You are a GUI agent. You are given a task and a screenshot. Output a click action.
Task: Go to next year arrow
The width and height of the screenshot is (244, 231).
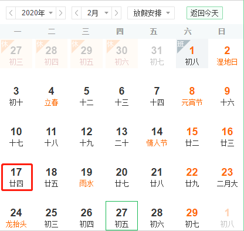coord(61,13)
